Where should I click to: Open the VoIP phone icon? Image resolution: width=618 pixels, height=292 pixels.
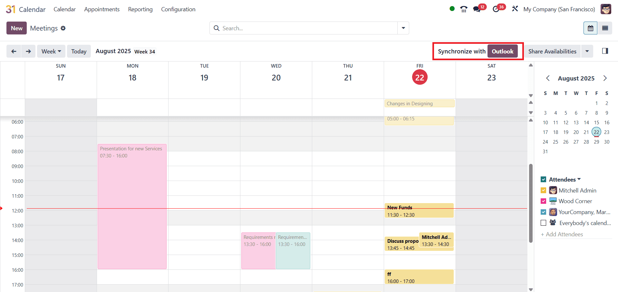pyautogui.click(x=464, y=9)
